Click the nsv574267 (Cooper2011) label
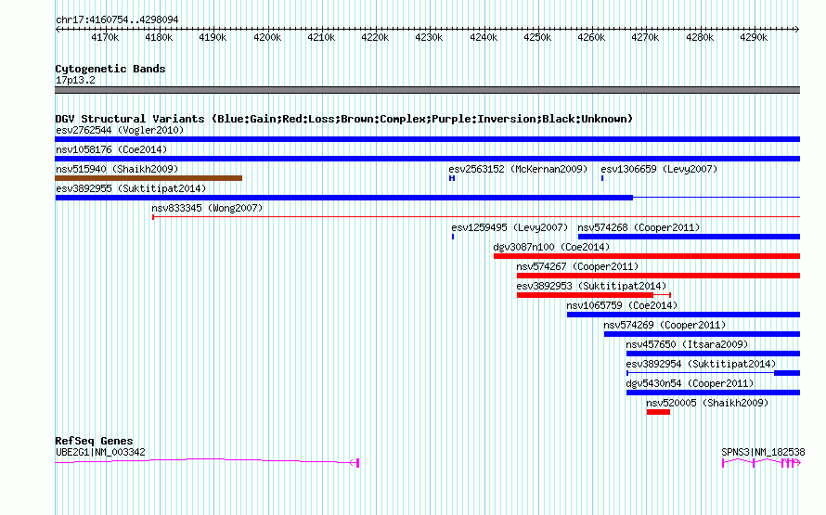Viewport: 826px width, 515px height. click(577, 266)
